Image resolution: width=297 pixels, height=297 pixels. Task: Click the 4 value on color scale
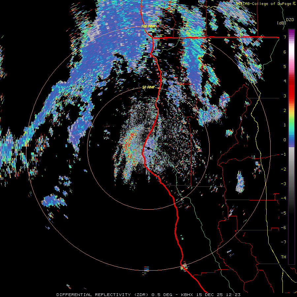pyautogui.click(x=285, y=81)
